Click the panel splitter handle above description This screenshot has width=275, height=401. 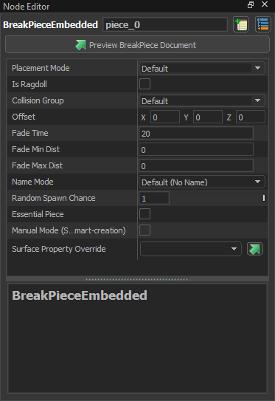coord(137,279)
